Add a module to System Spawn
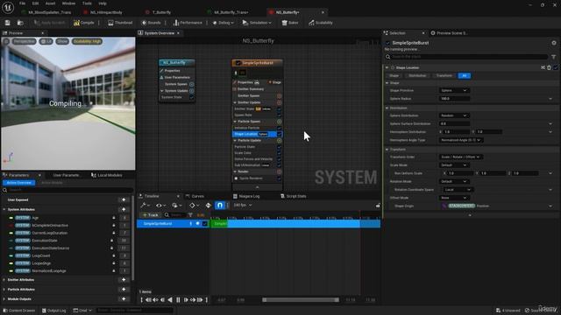 [192, 84]
